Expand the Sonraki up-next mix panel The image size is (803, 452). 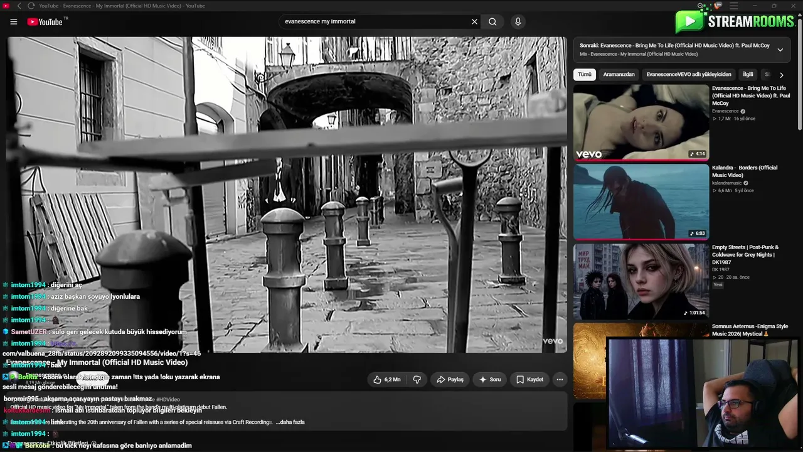pyautogui.click(x=780, y=50)
